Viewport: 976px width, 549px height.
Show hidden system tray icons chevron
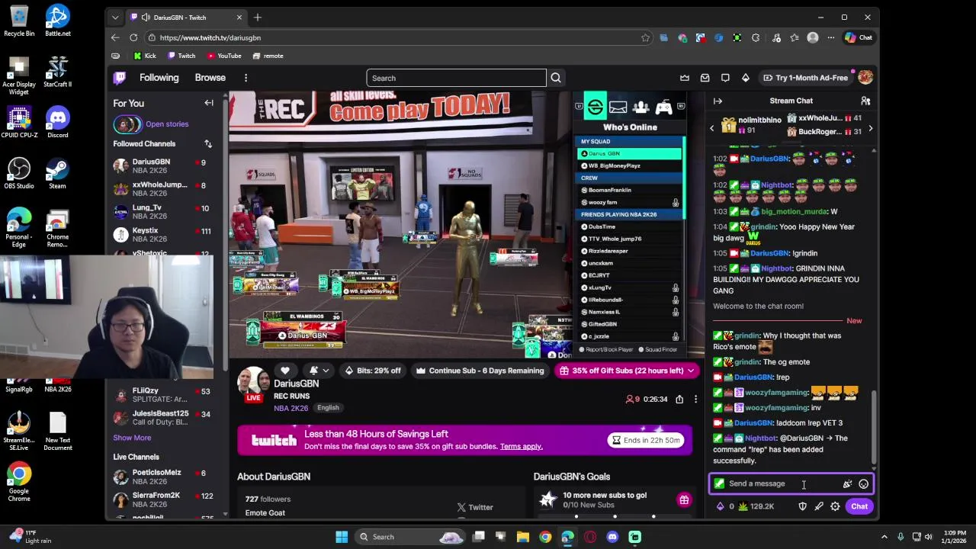pyautogui.click(x=884, y=537)
